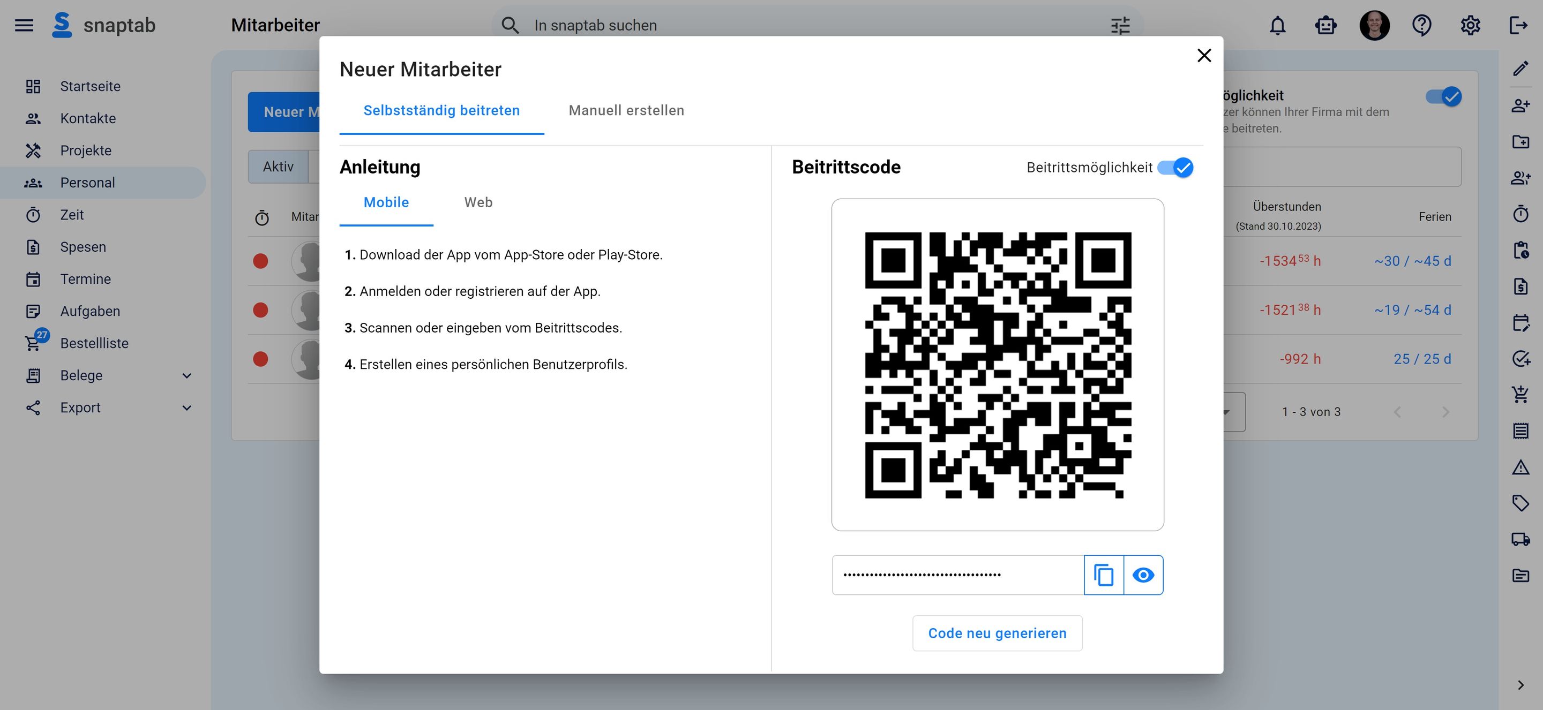Screen dimensions: 1543x710
Task: Click the overtime value -1534 h
Action: [1290, 261]
